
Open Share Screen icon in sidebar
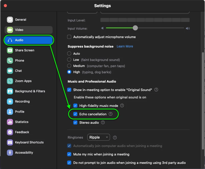pos(10,50)
